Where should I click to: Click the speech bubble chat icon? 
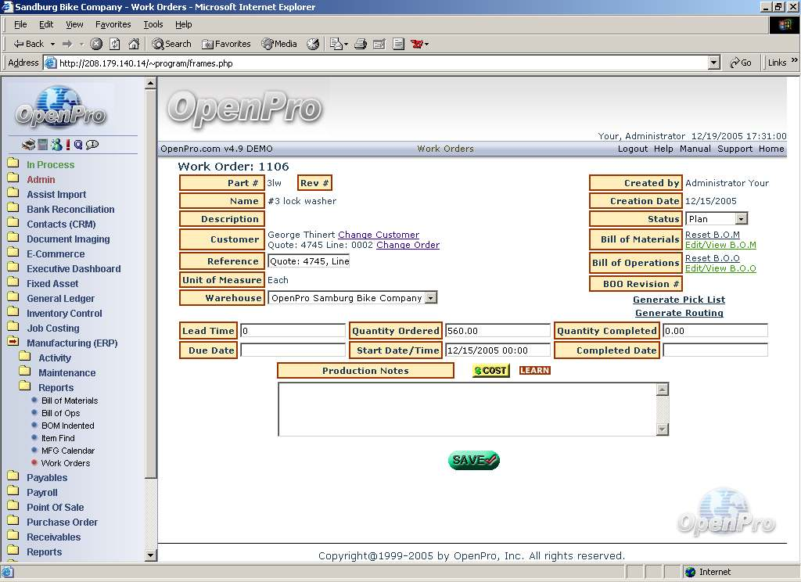92,145
